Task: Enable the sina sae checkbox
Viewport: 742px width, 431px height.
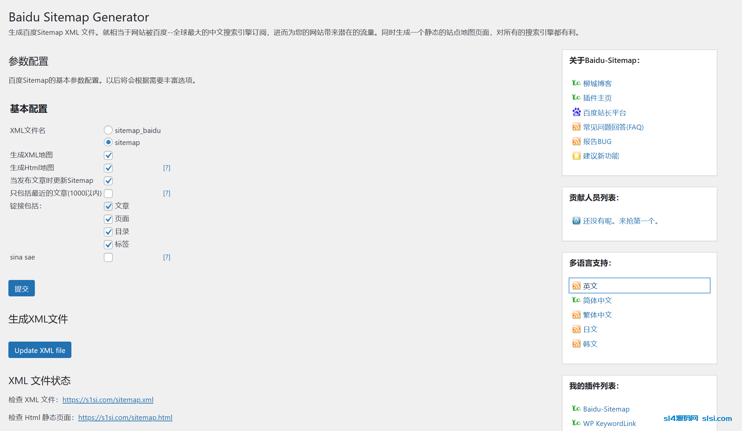Action: coord(108,258)
